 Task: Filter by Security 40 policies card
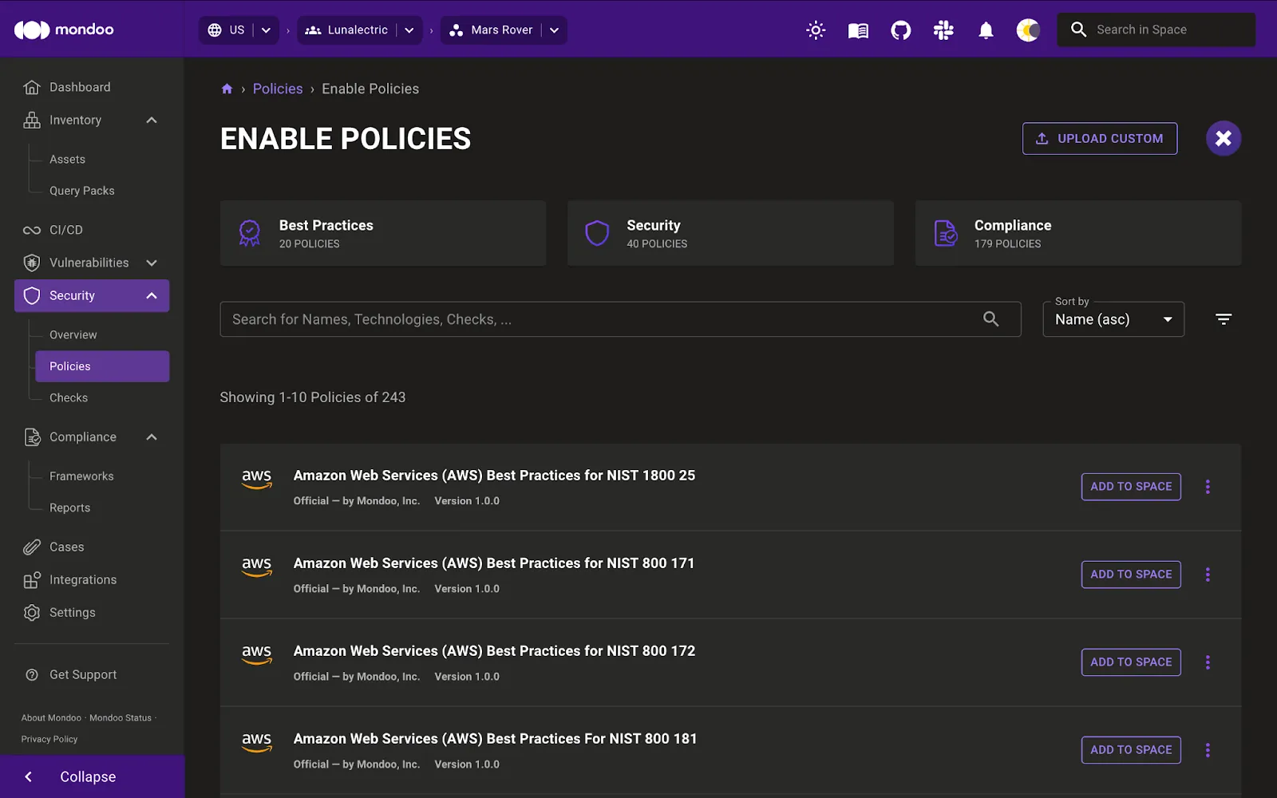(730, 233)
